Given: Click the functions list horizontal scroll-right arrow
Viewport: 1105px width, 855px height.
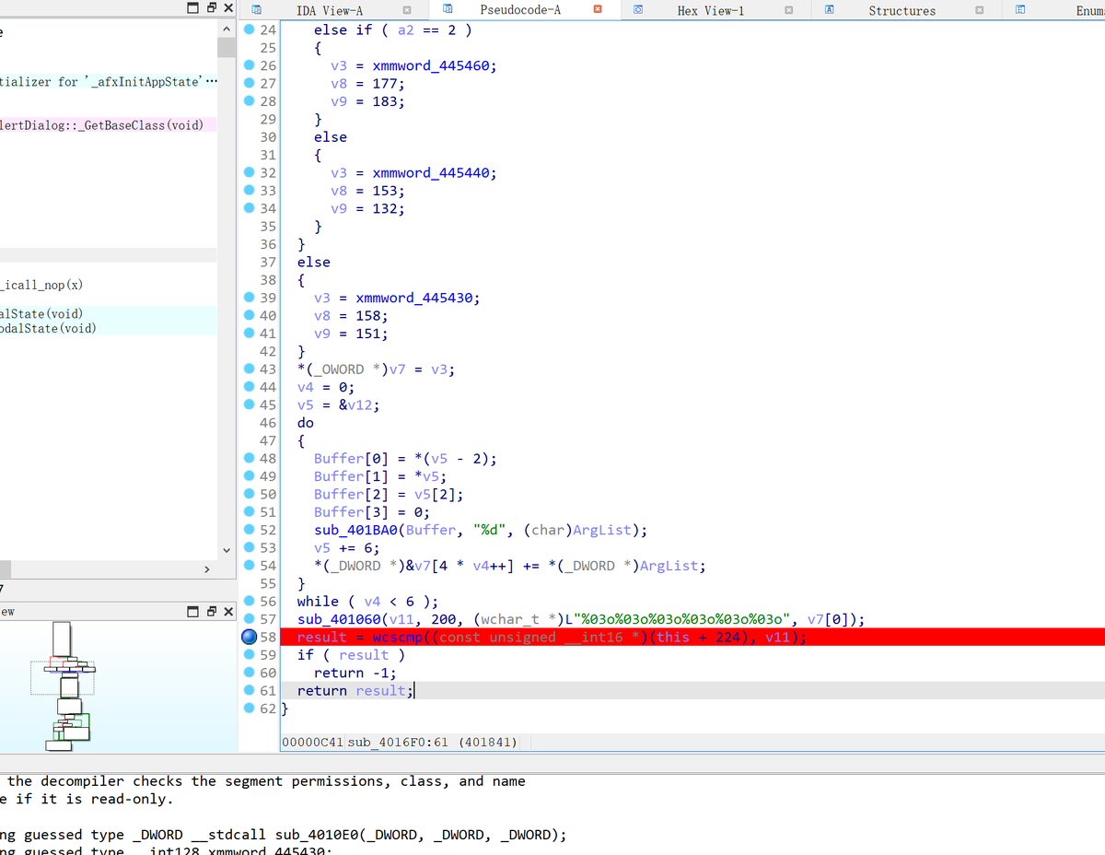Looking at the screenshot, I should (x=205, y=570).
